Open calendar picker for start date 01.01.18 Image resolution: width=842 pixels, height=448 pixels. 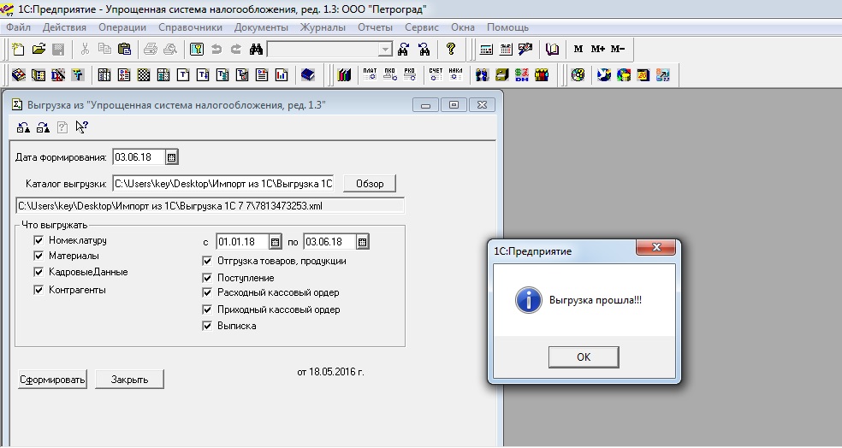276,242
